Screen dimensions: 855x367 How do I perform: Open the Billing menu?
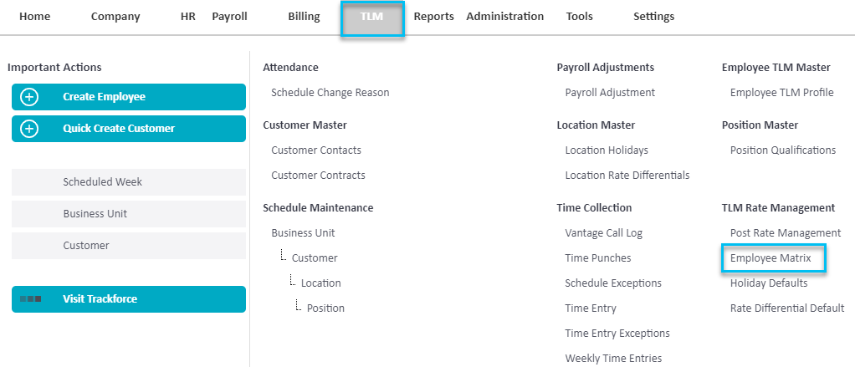coord(304,17)
